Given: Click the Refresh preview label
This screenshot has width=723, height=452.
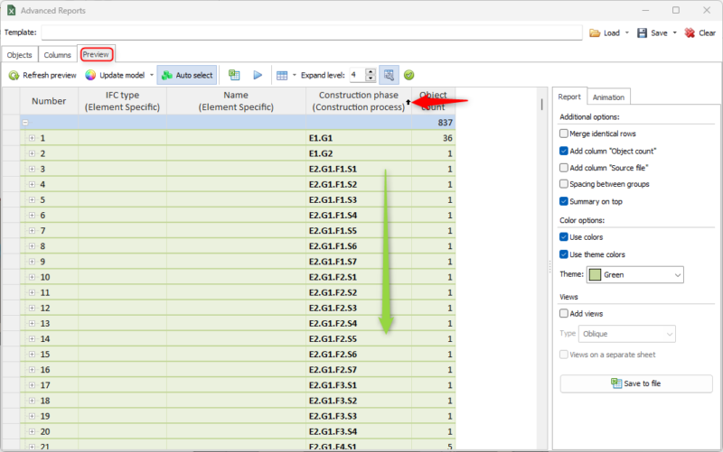Looking at the screenshot, I should point(50,75).
